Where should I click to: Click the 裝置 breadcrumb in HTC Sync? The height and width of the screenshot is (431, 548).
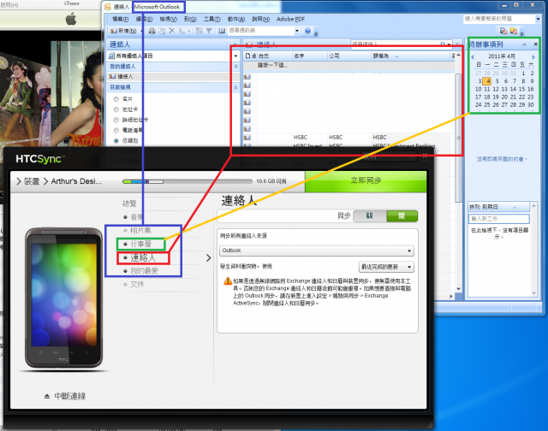[x=32, y=181]
